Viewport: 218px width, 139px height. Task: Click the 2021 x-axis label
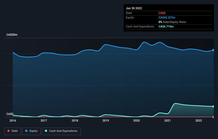168,121
